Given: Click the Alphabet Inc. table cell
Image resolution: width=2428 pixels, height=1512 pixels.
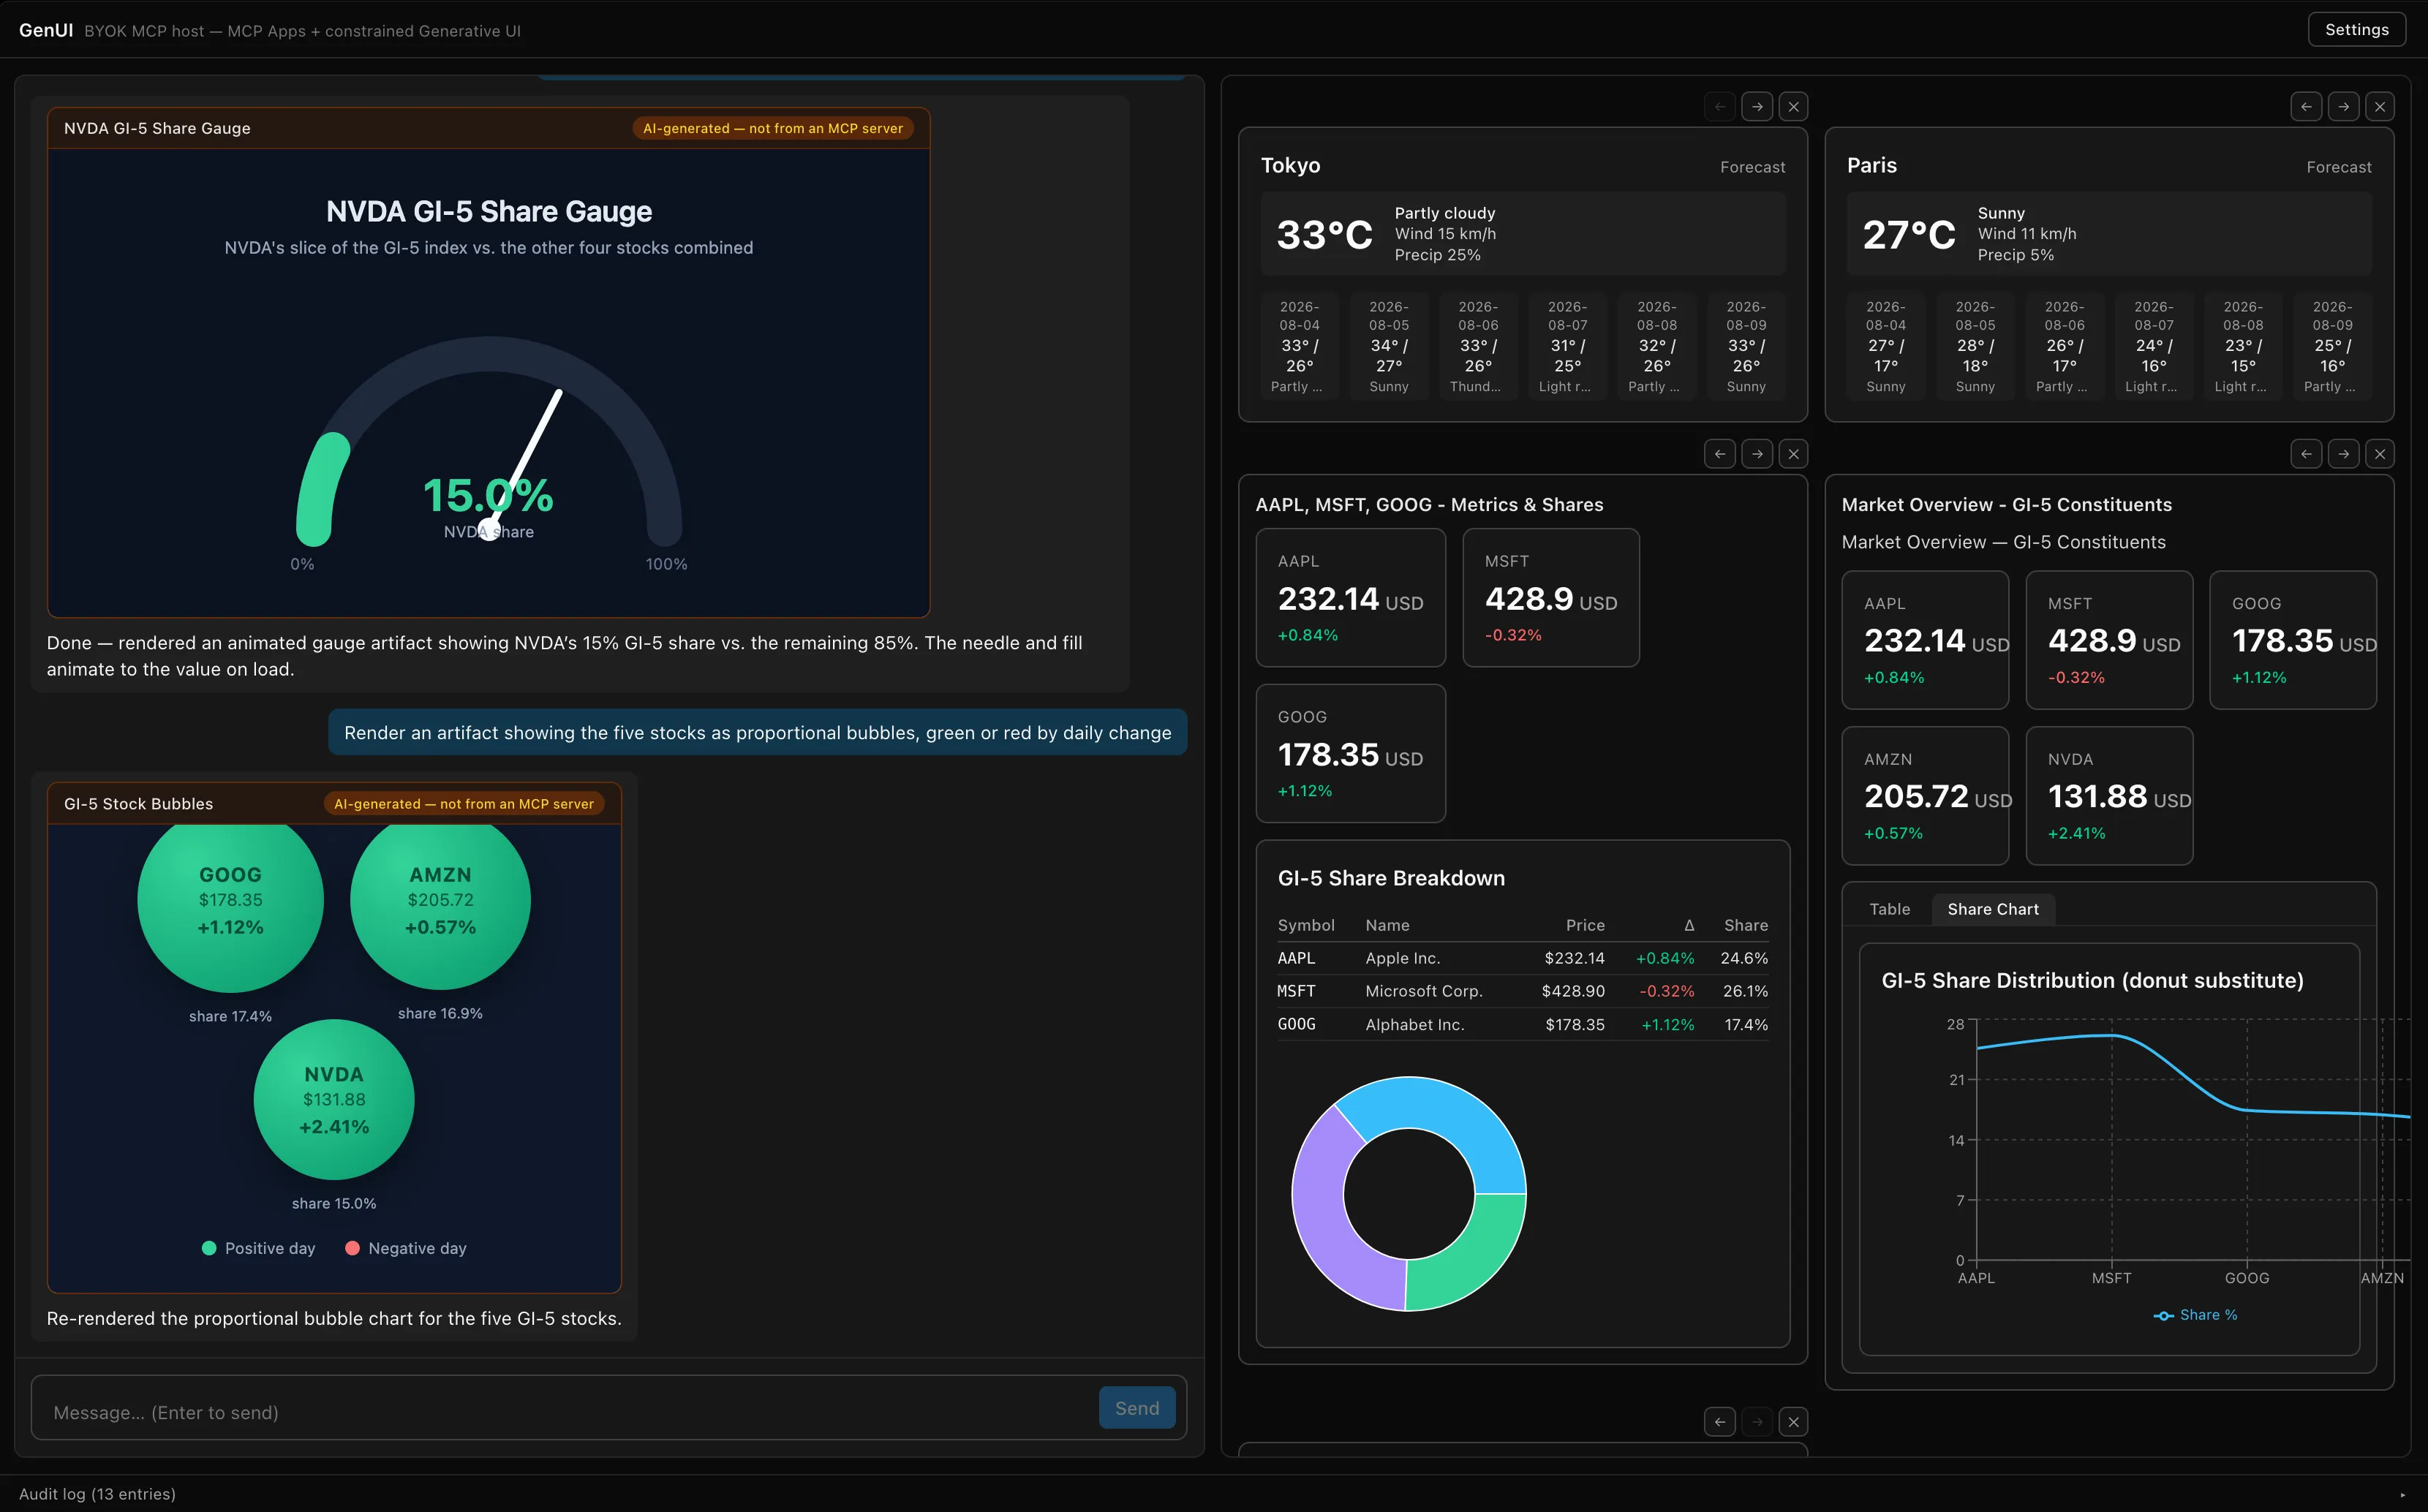Looking at the screenshot, I should point(1415,1025).
